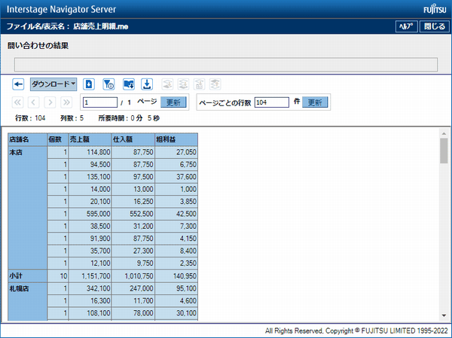Go to the next page arrow

[x=50, y=102]
